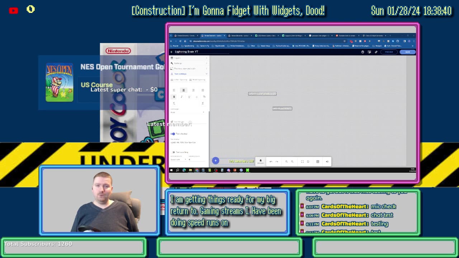This screenshot has width=459, height=258.
Task: Toggle underline text formatting
Action: tap(189, 97)
